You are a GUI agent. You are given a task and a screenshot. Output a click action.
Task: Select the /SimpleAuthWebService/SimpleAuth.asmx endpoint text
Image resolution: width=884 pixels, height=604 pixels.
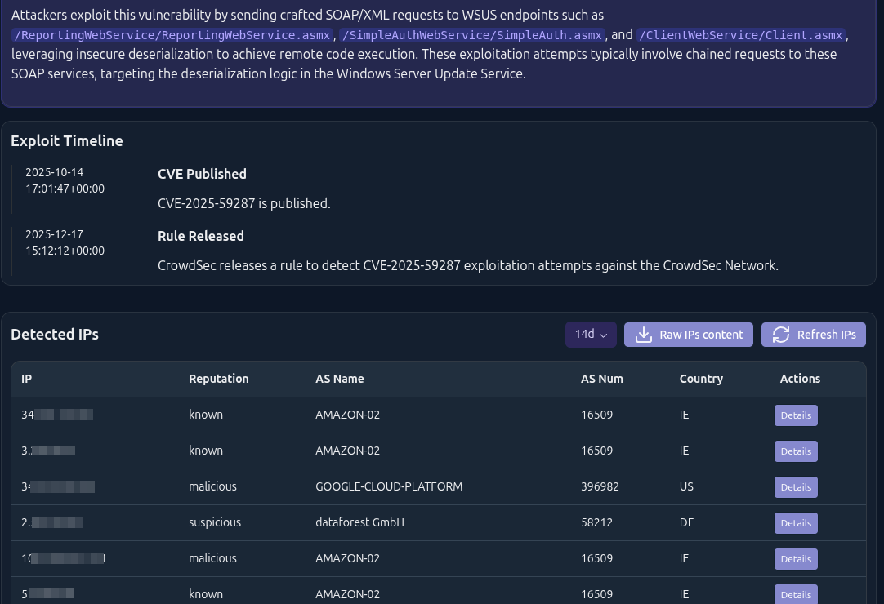pos(471,35)
